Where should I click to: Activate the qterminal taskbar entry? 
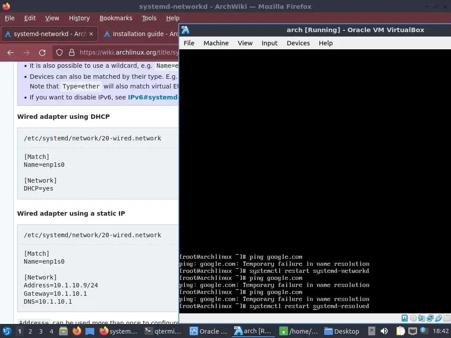coord(163,331)
